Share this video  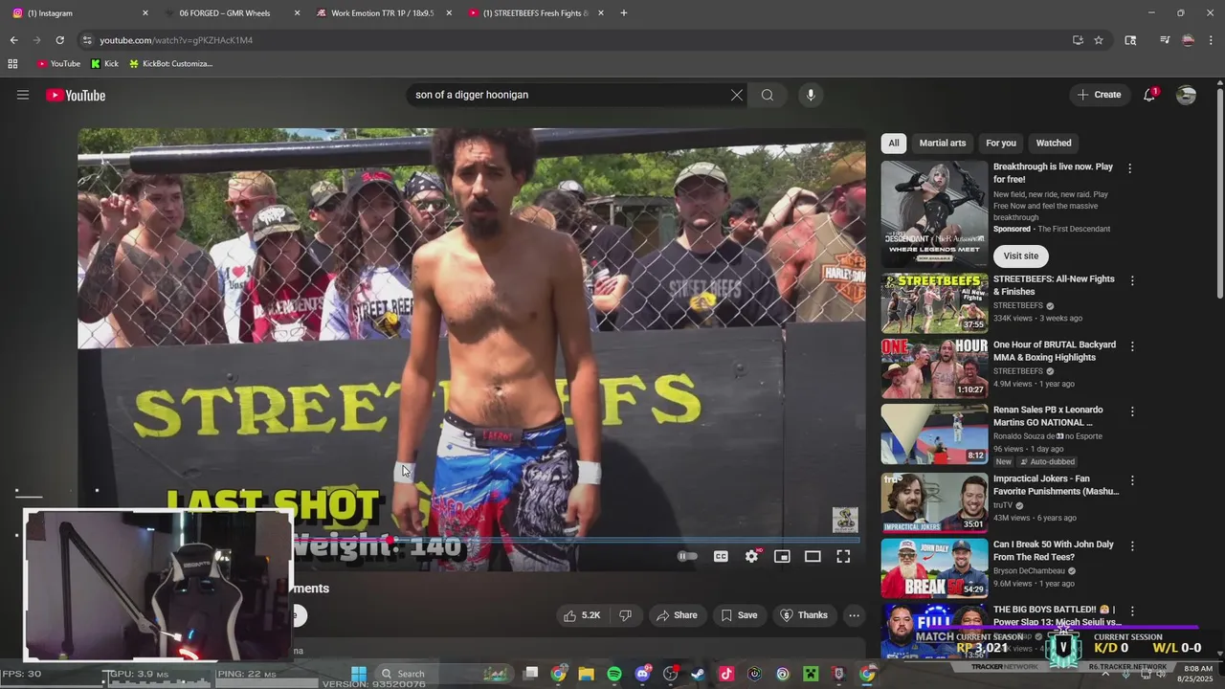[677, 615]
